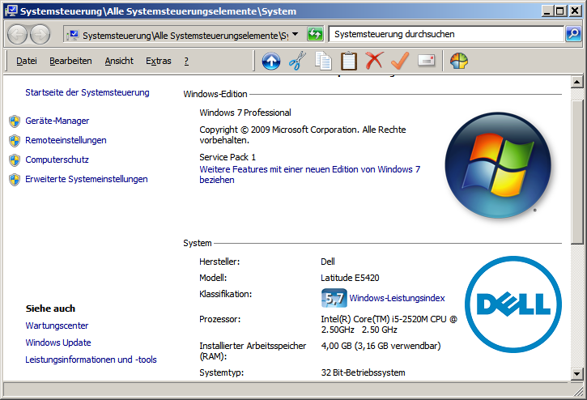Click the Siehe auch heading
The width and height of the screenshot is (587, 400).
coord(50,309)
